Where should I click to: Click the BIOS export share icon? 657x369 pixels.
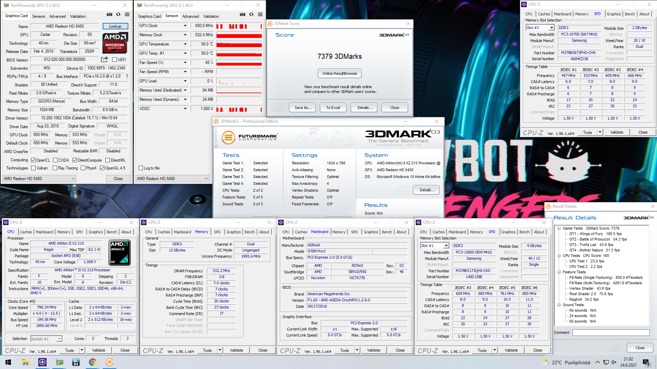tap(105, 59)
